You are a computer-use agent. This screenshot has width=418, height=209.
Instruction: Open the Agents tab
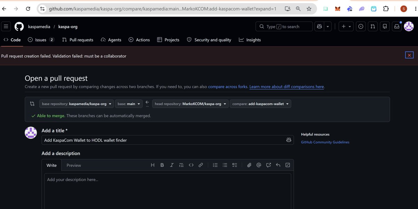coord(111,40)
